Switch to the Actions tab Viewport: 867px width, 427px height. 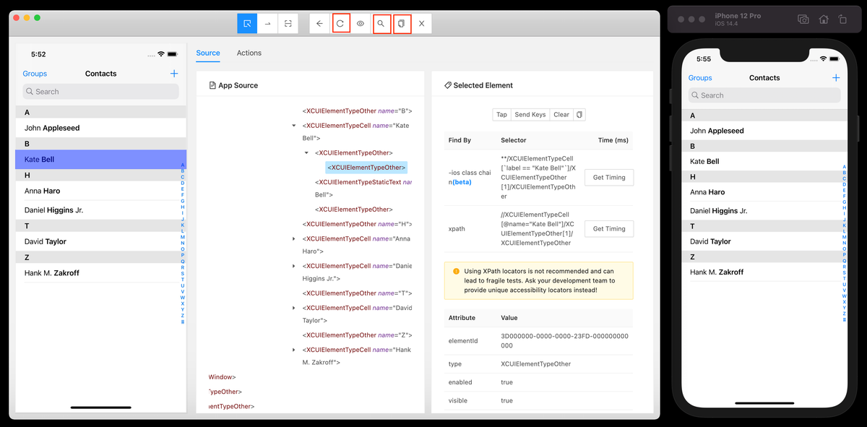coord(249,52)
